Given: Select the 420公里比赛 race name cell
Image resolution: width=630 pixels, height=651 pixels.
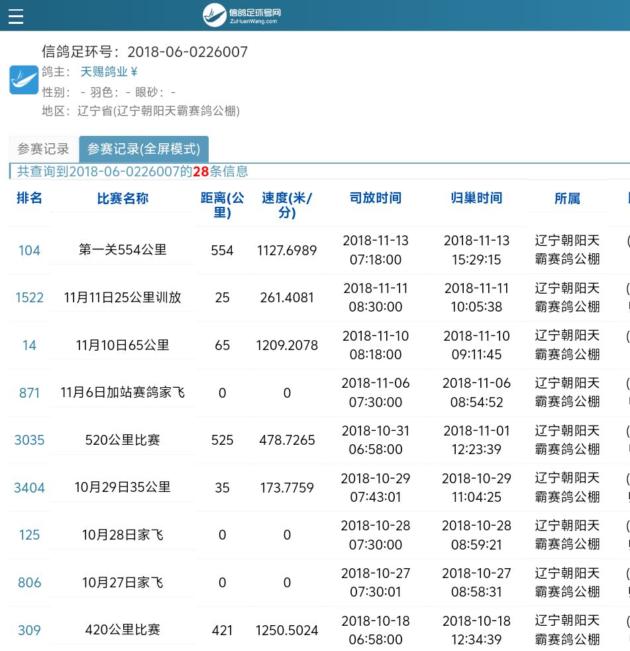Looking at the screenshot, I should (x=123, y=630).
